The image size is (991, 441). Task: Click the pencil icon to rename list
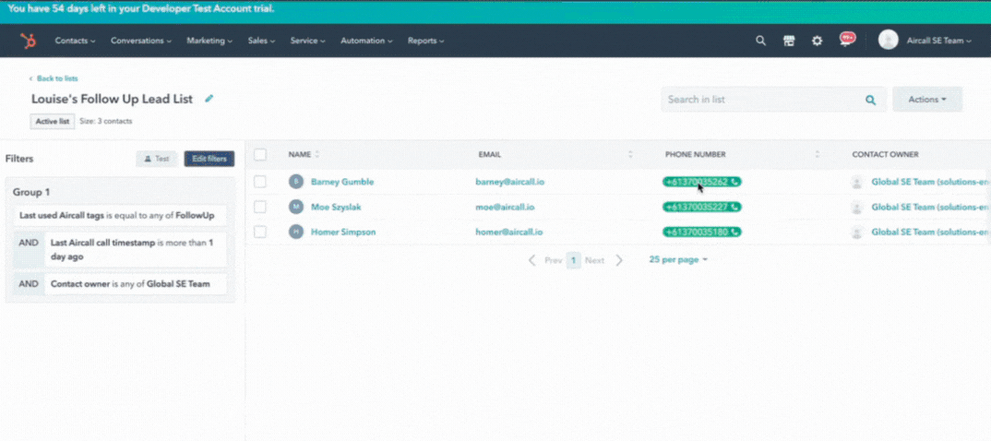pyautogui.click(x=209, y=99)
